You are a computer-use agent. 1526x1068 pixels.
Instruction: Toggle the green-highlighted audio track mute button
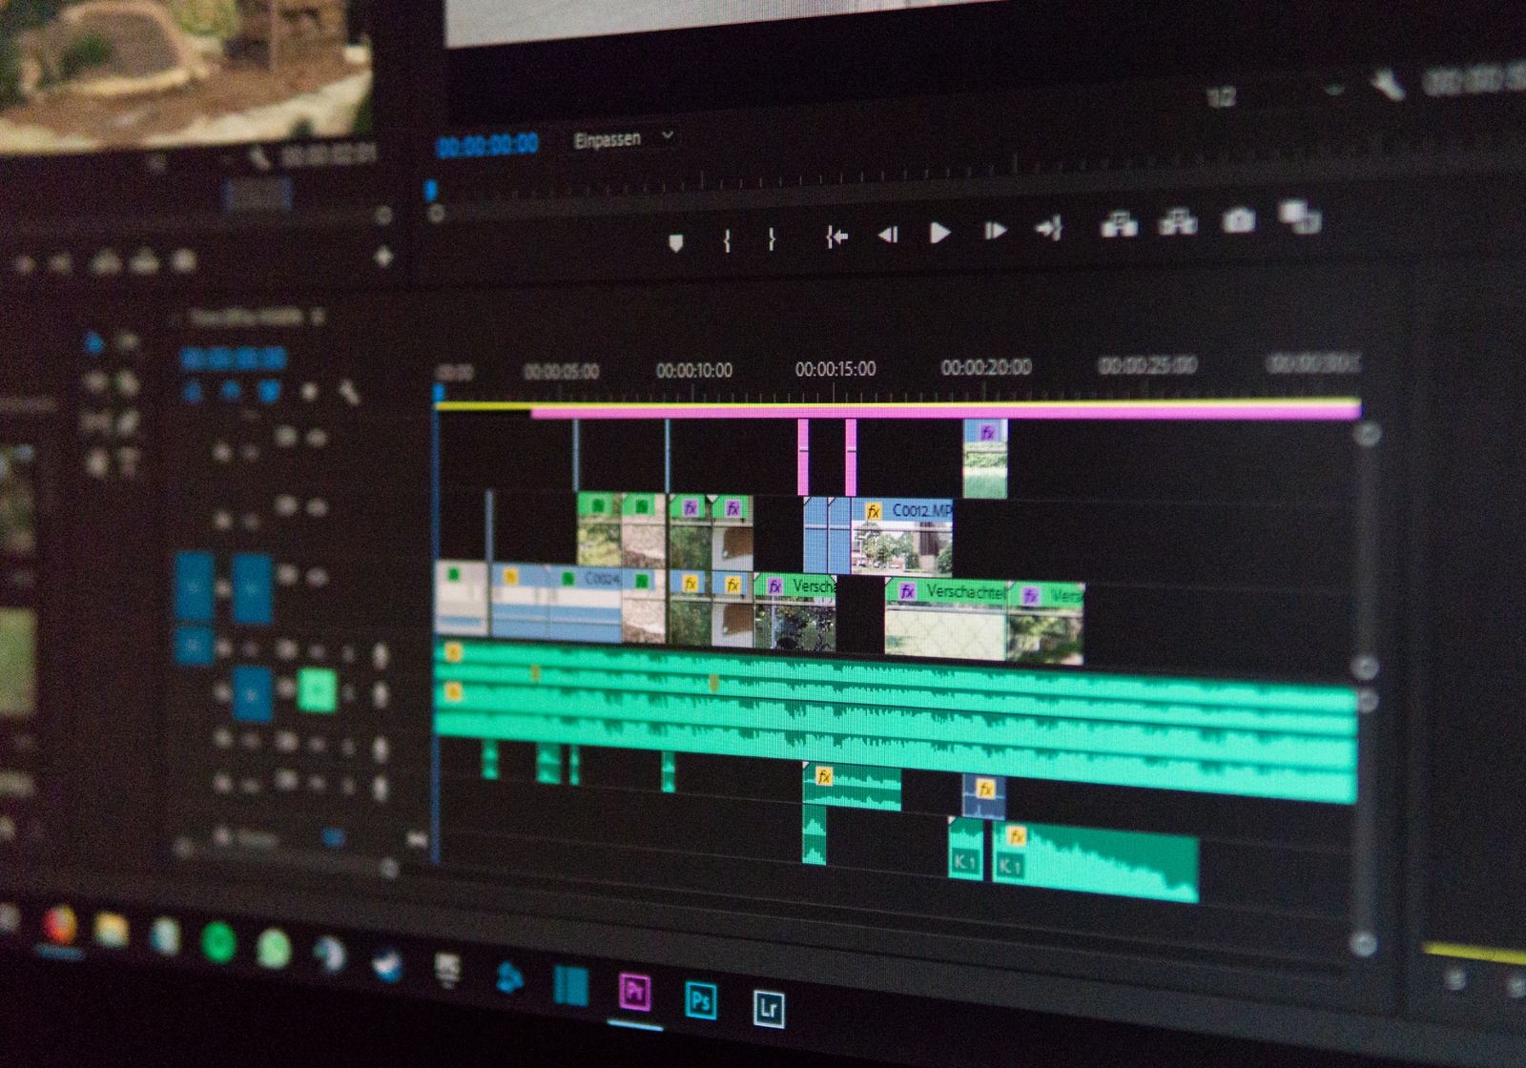click(x=317, y=689)
